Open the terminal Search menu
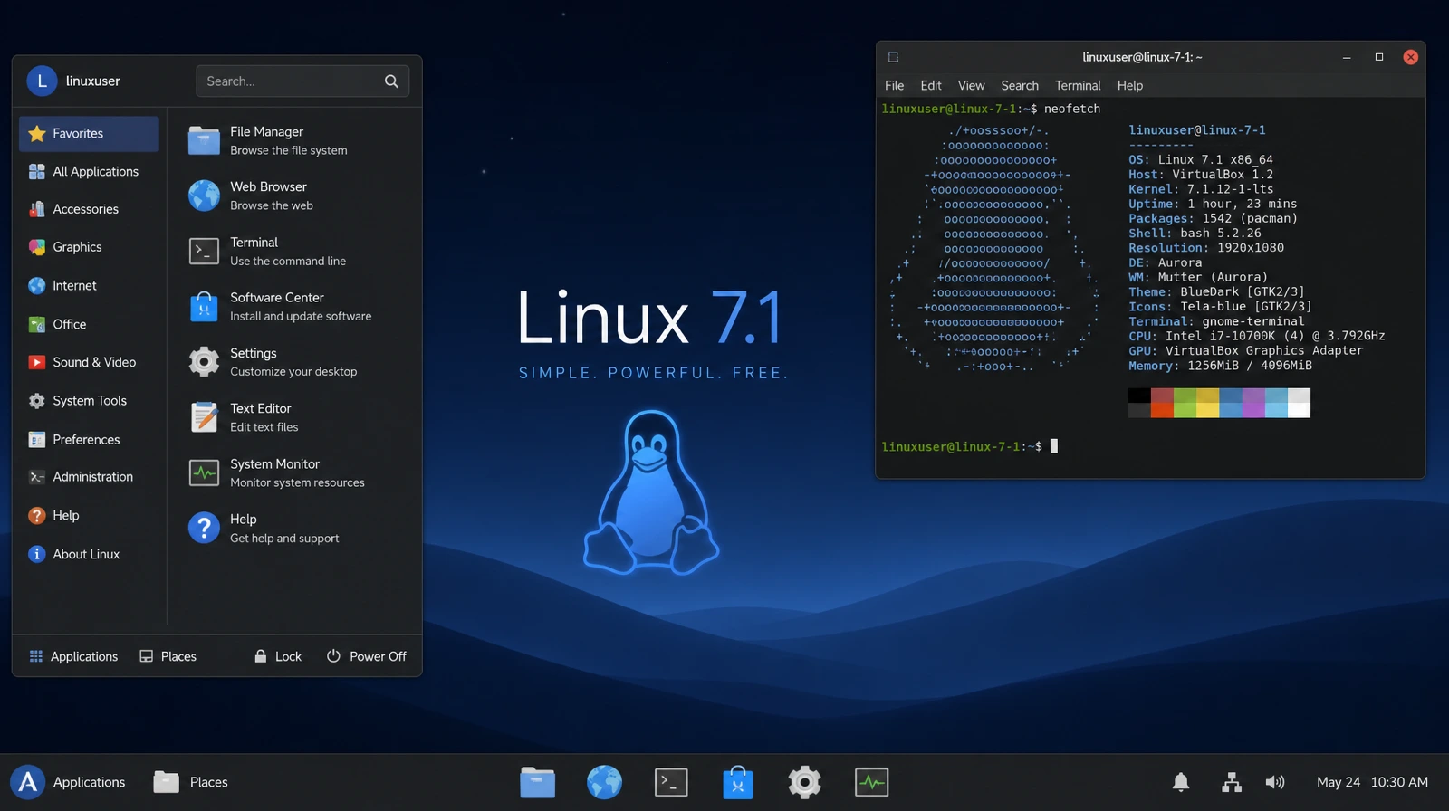1449x811 pixels. (x=1020, y=85)
